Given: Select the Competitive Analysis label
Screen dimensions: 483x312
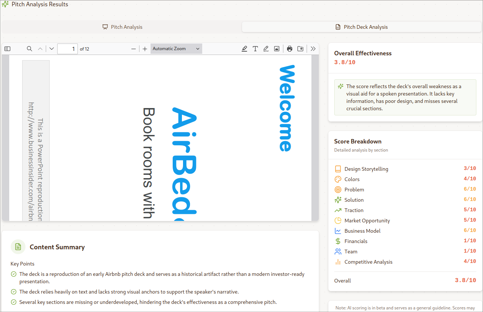Looking at the screenshot, I should (369, 262).
